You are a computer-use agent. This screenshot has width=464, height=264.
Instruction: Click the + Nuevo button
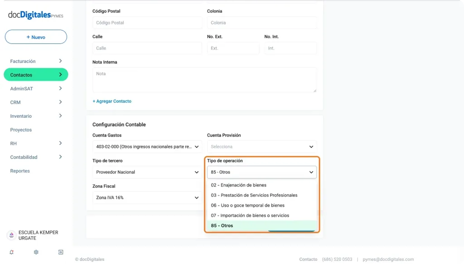[x=36, y=37]
